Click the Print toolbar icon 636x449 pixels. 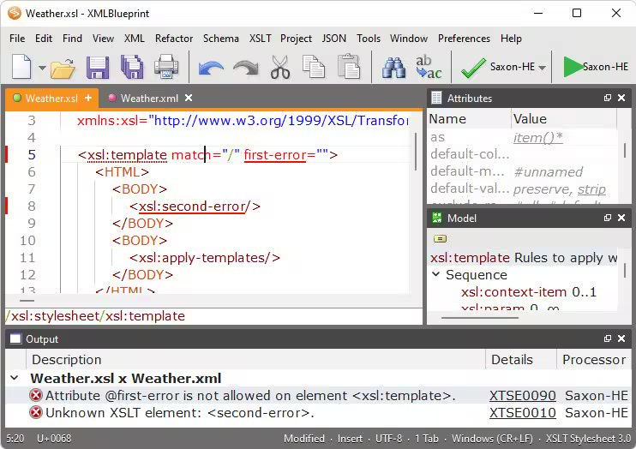pyautogui.click(x=166, y=67)
